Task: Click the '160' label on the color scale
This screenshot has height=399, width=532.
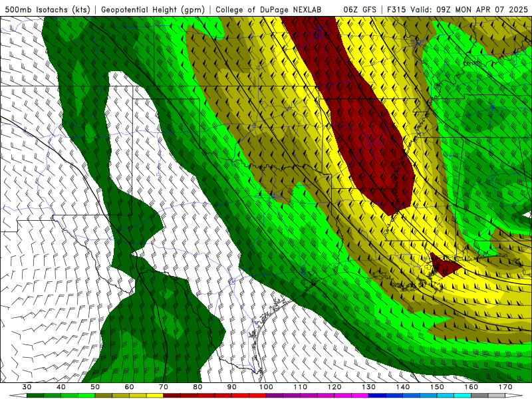Action: click(471, 387)
